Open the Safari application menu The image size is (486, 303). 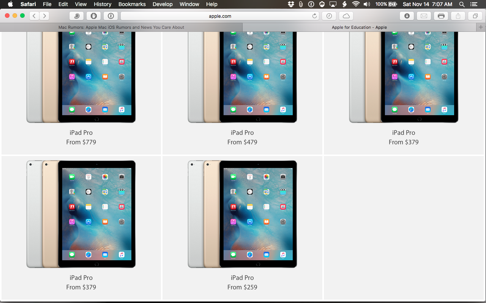(x=28, y=4)
